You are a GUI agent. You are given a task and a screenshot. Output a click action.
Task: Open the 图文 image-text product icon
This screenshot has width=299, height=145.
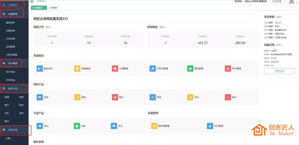115,97
